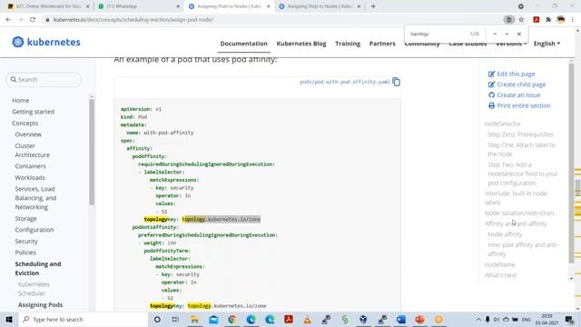Click the GitHub icon beside Create an issue
Screen dimensions: 581x327
491,94
